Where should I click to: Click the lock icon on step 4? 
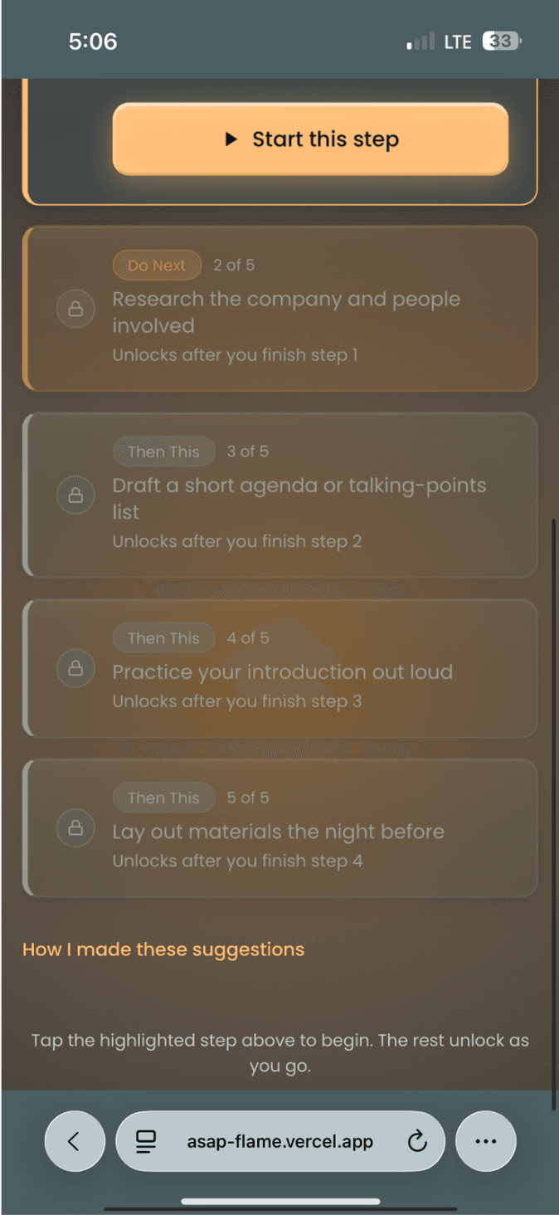point(75,668)
